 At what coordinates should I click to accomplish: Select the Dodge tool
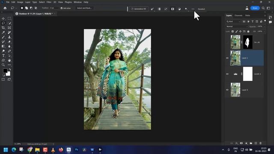(3, 51)
